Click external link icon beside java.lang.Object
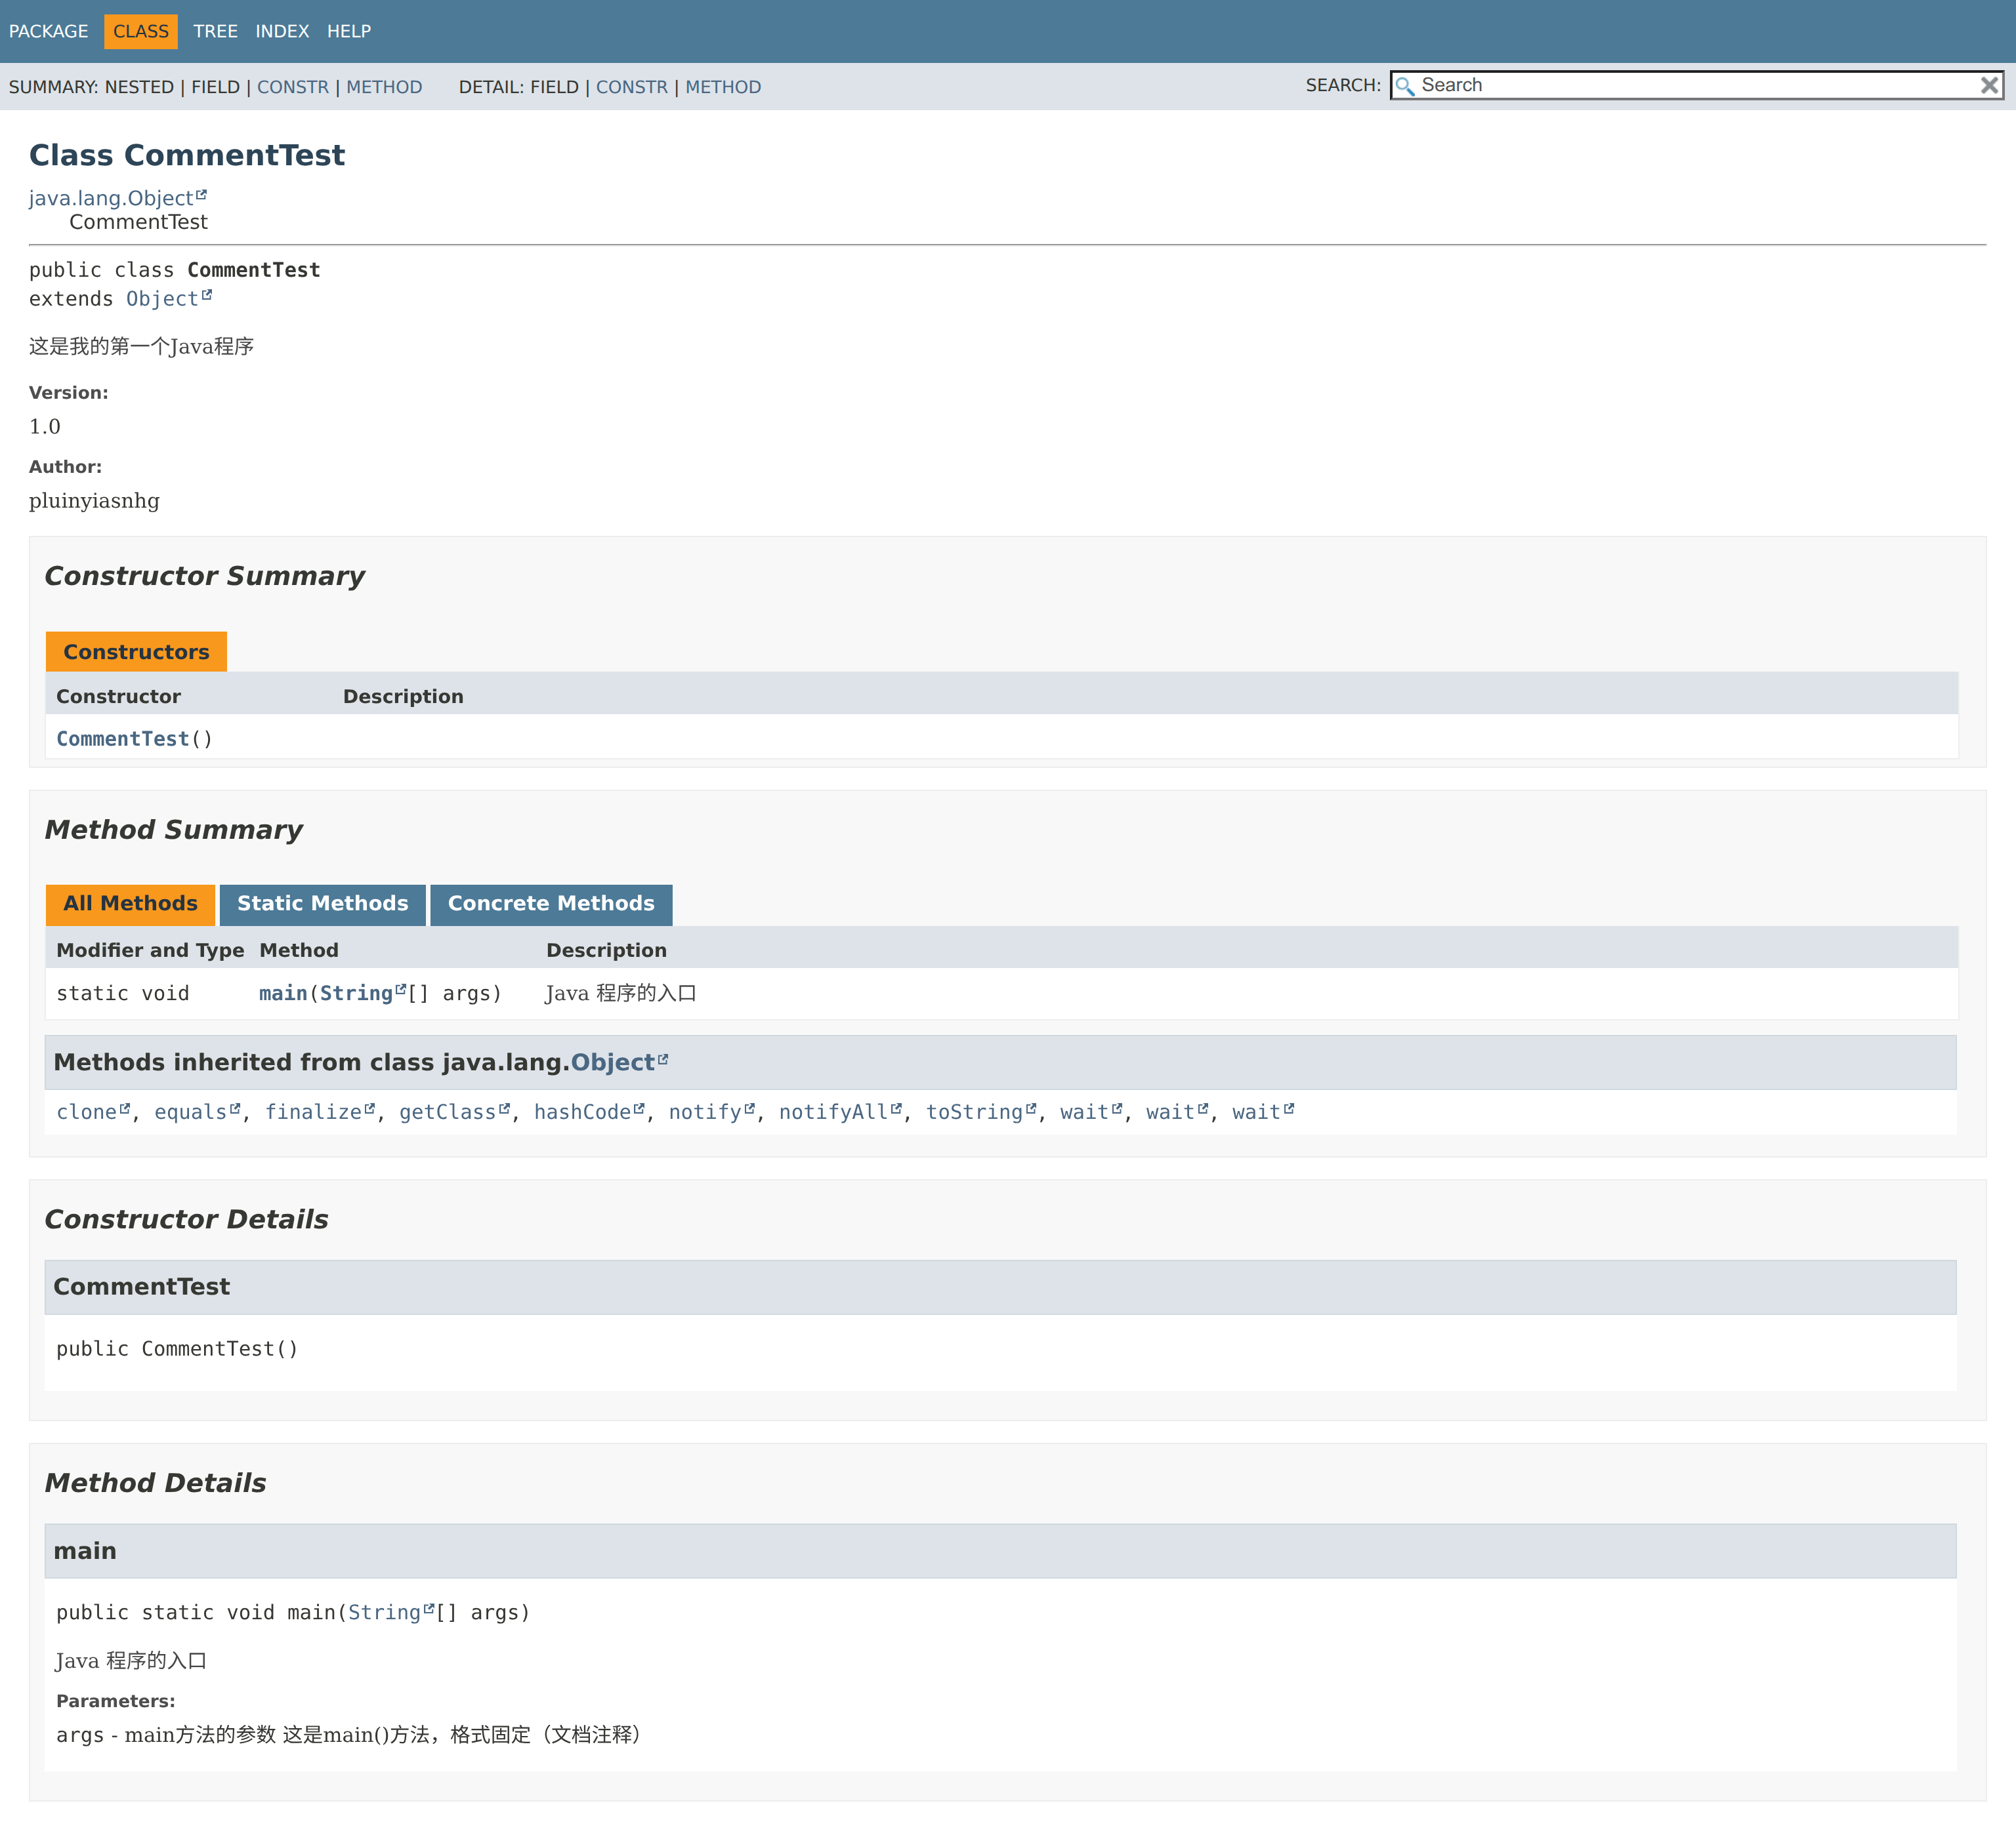 (201, 195)
